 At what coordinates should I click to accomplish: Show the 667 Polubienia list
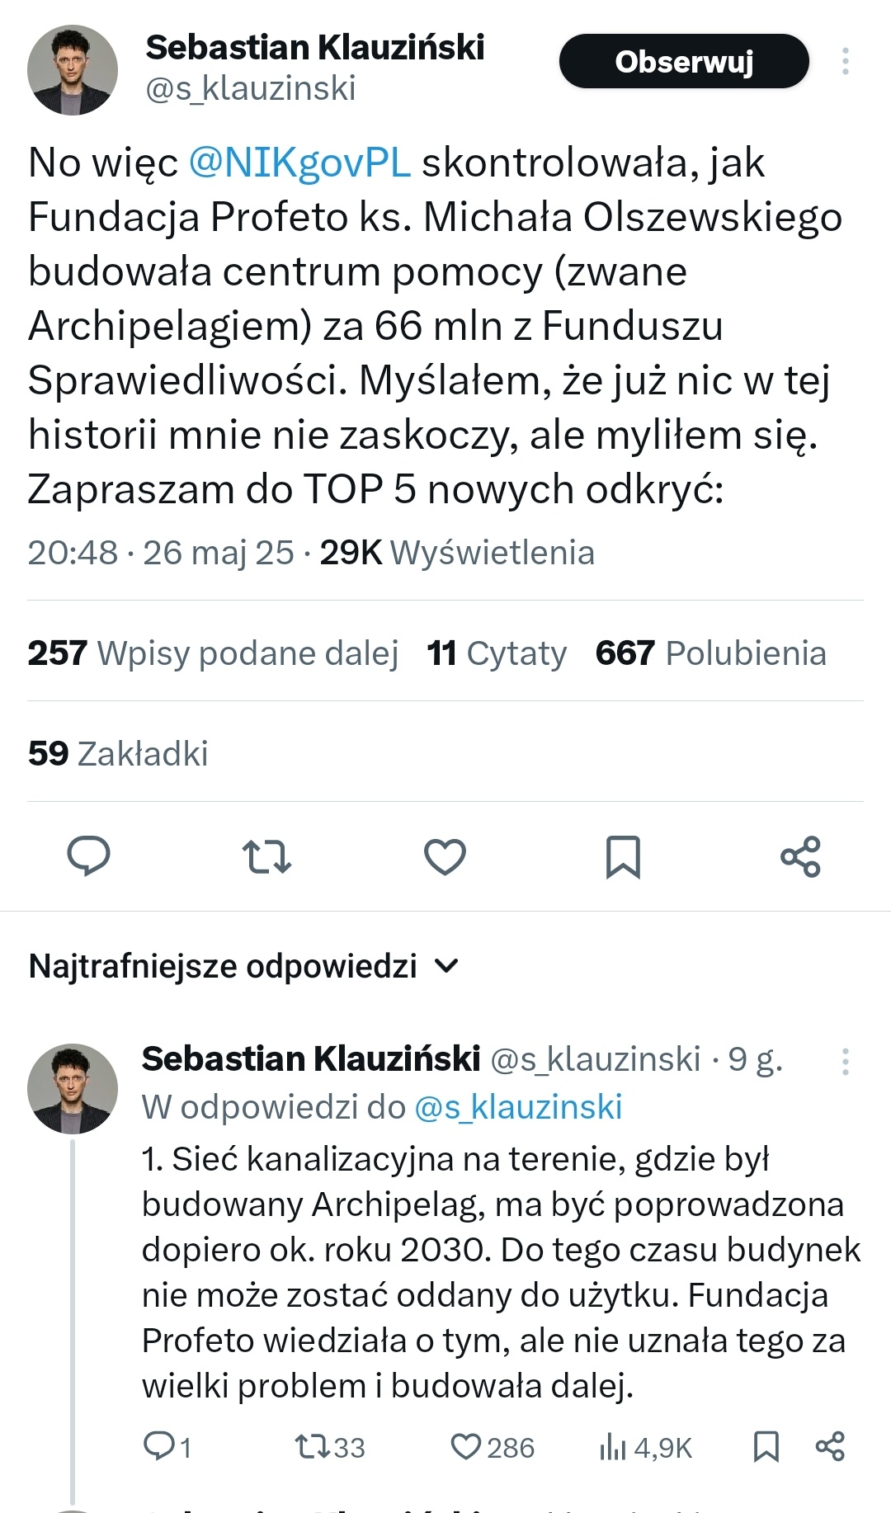click(710, 653)
